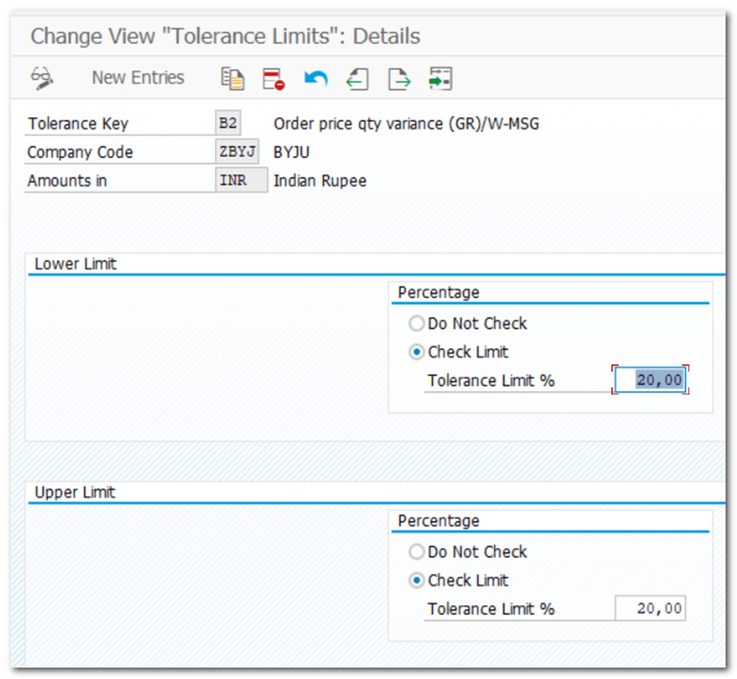Go to the next entry icon
737x679 pixels.
[399, 79]
